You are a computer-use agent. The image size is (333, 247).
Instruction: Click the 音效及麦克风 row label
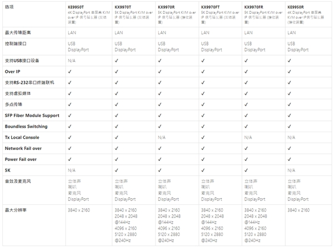(17, 182)
